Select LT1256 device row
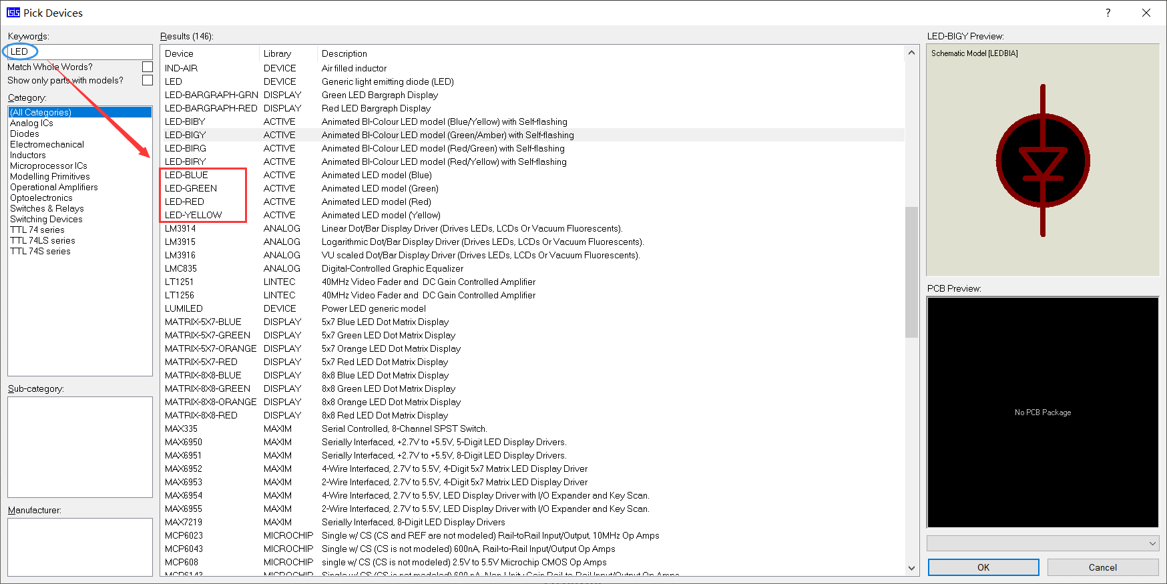Viewport: 1167px width, 584px height. (533, 295)
